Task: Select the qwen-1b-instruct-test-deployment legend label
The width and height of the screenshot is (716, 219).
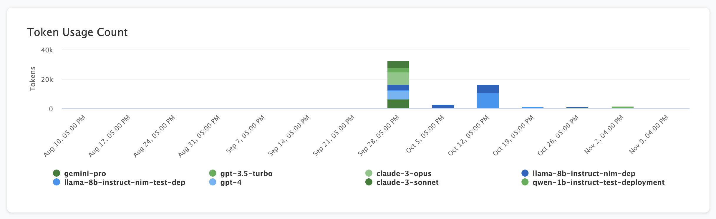Action: tap(598, 182)
